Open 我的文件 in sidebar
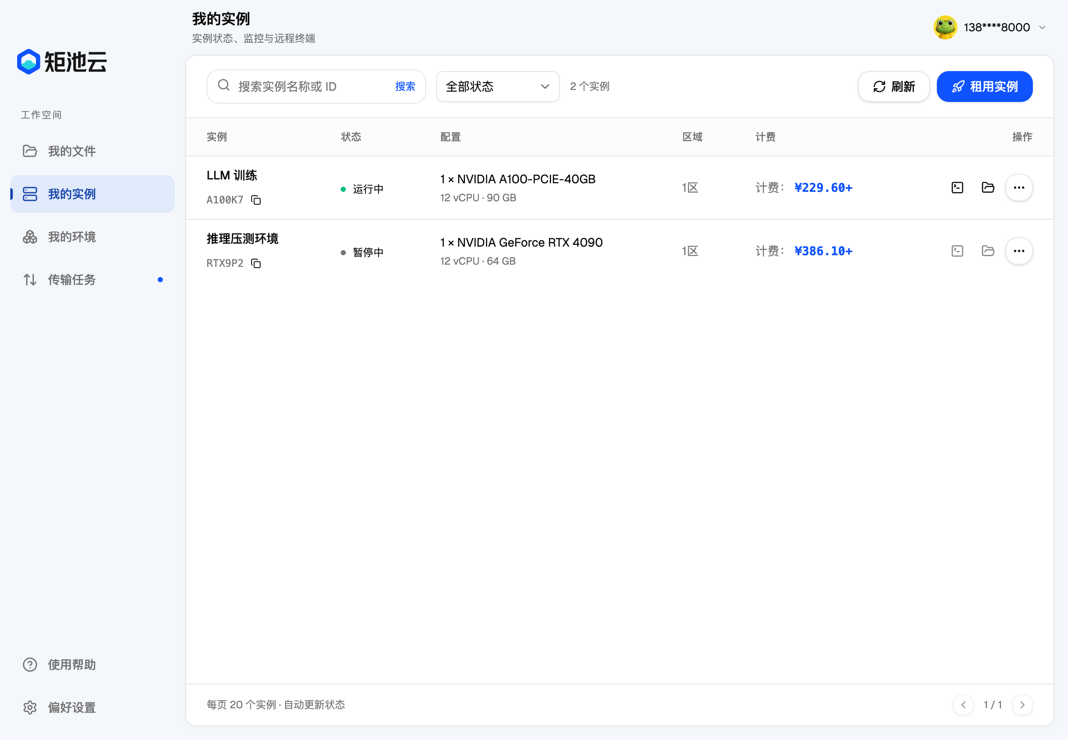Image resolution: width=1068 pixels, height=740 pixels. [x=92, y=151]
